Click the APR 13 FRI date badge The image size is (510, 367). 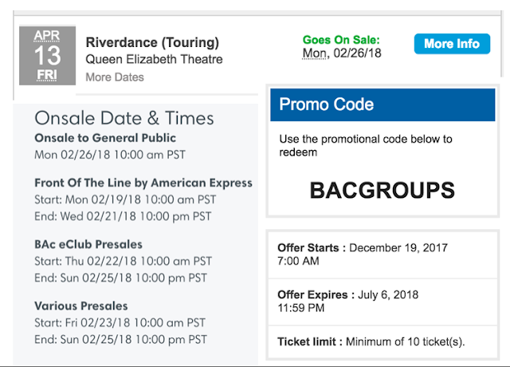pos(47,56)
